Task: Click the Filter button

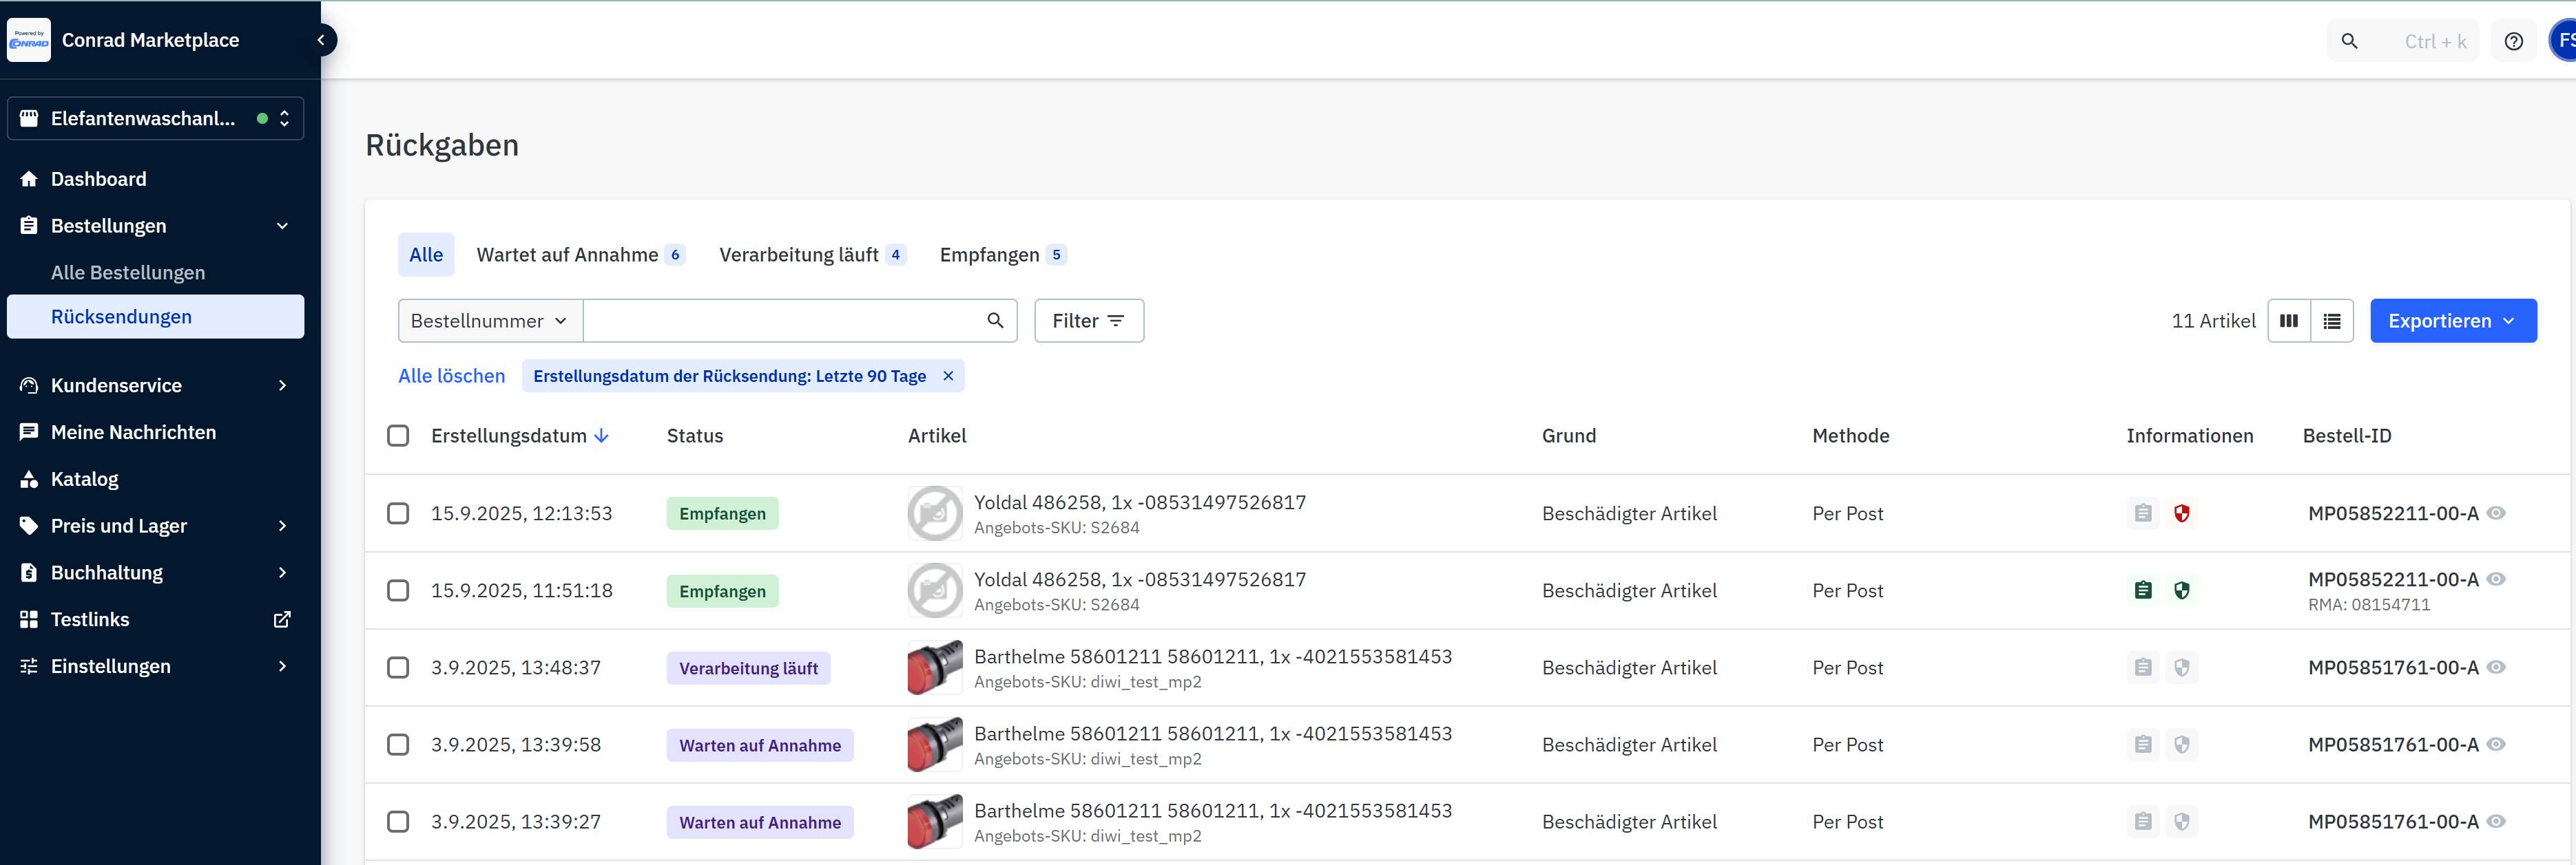Action: click(x=1088, y=321)
